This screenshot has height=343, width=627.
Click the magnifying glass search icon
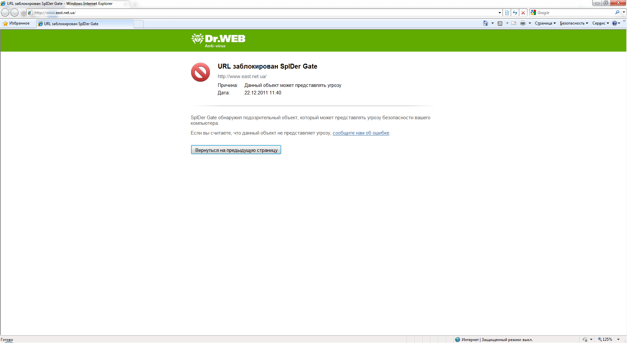(x=617, y=12)
